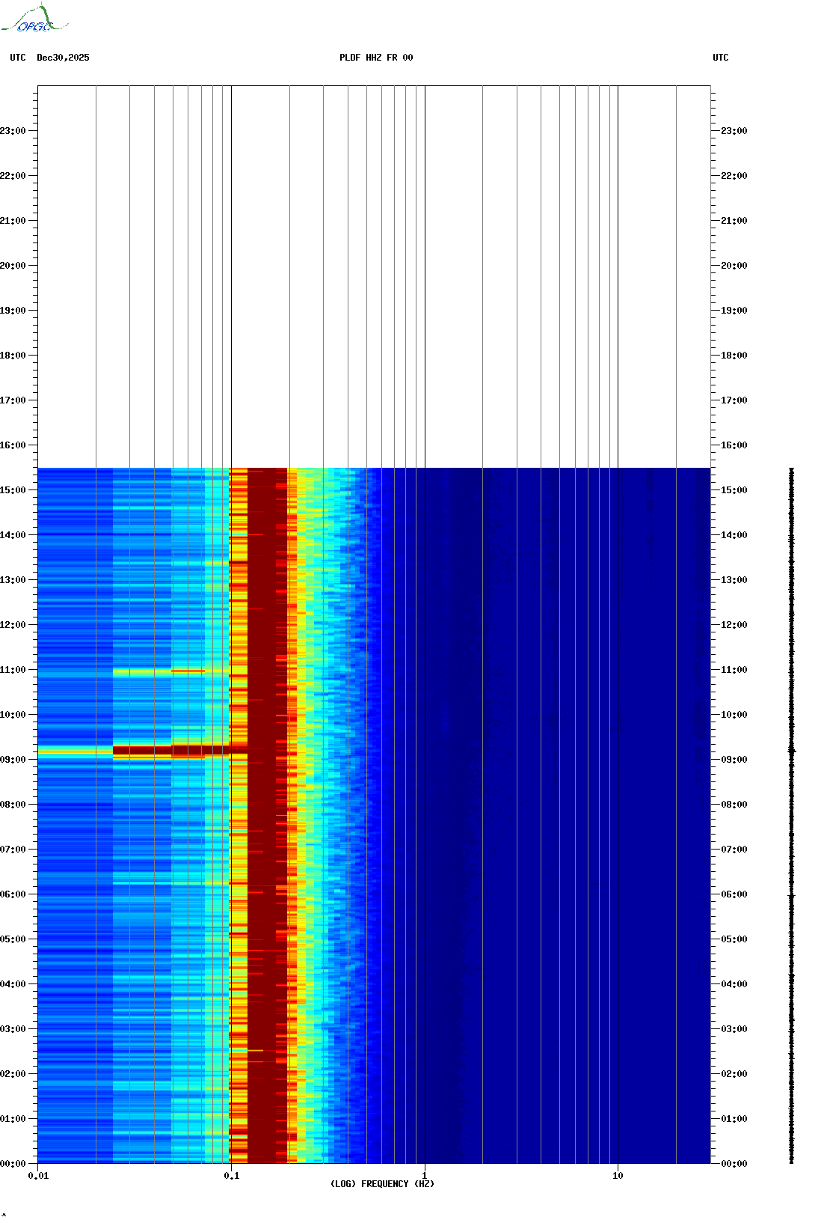Click the UTC label beside the date
The image size is (824, 1223).
pyautogui.click(x=18, y=58)
